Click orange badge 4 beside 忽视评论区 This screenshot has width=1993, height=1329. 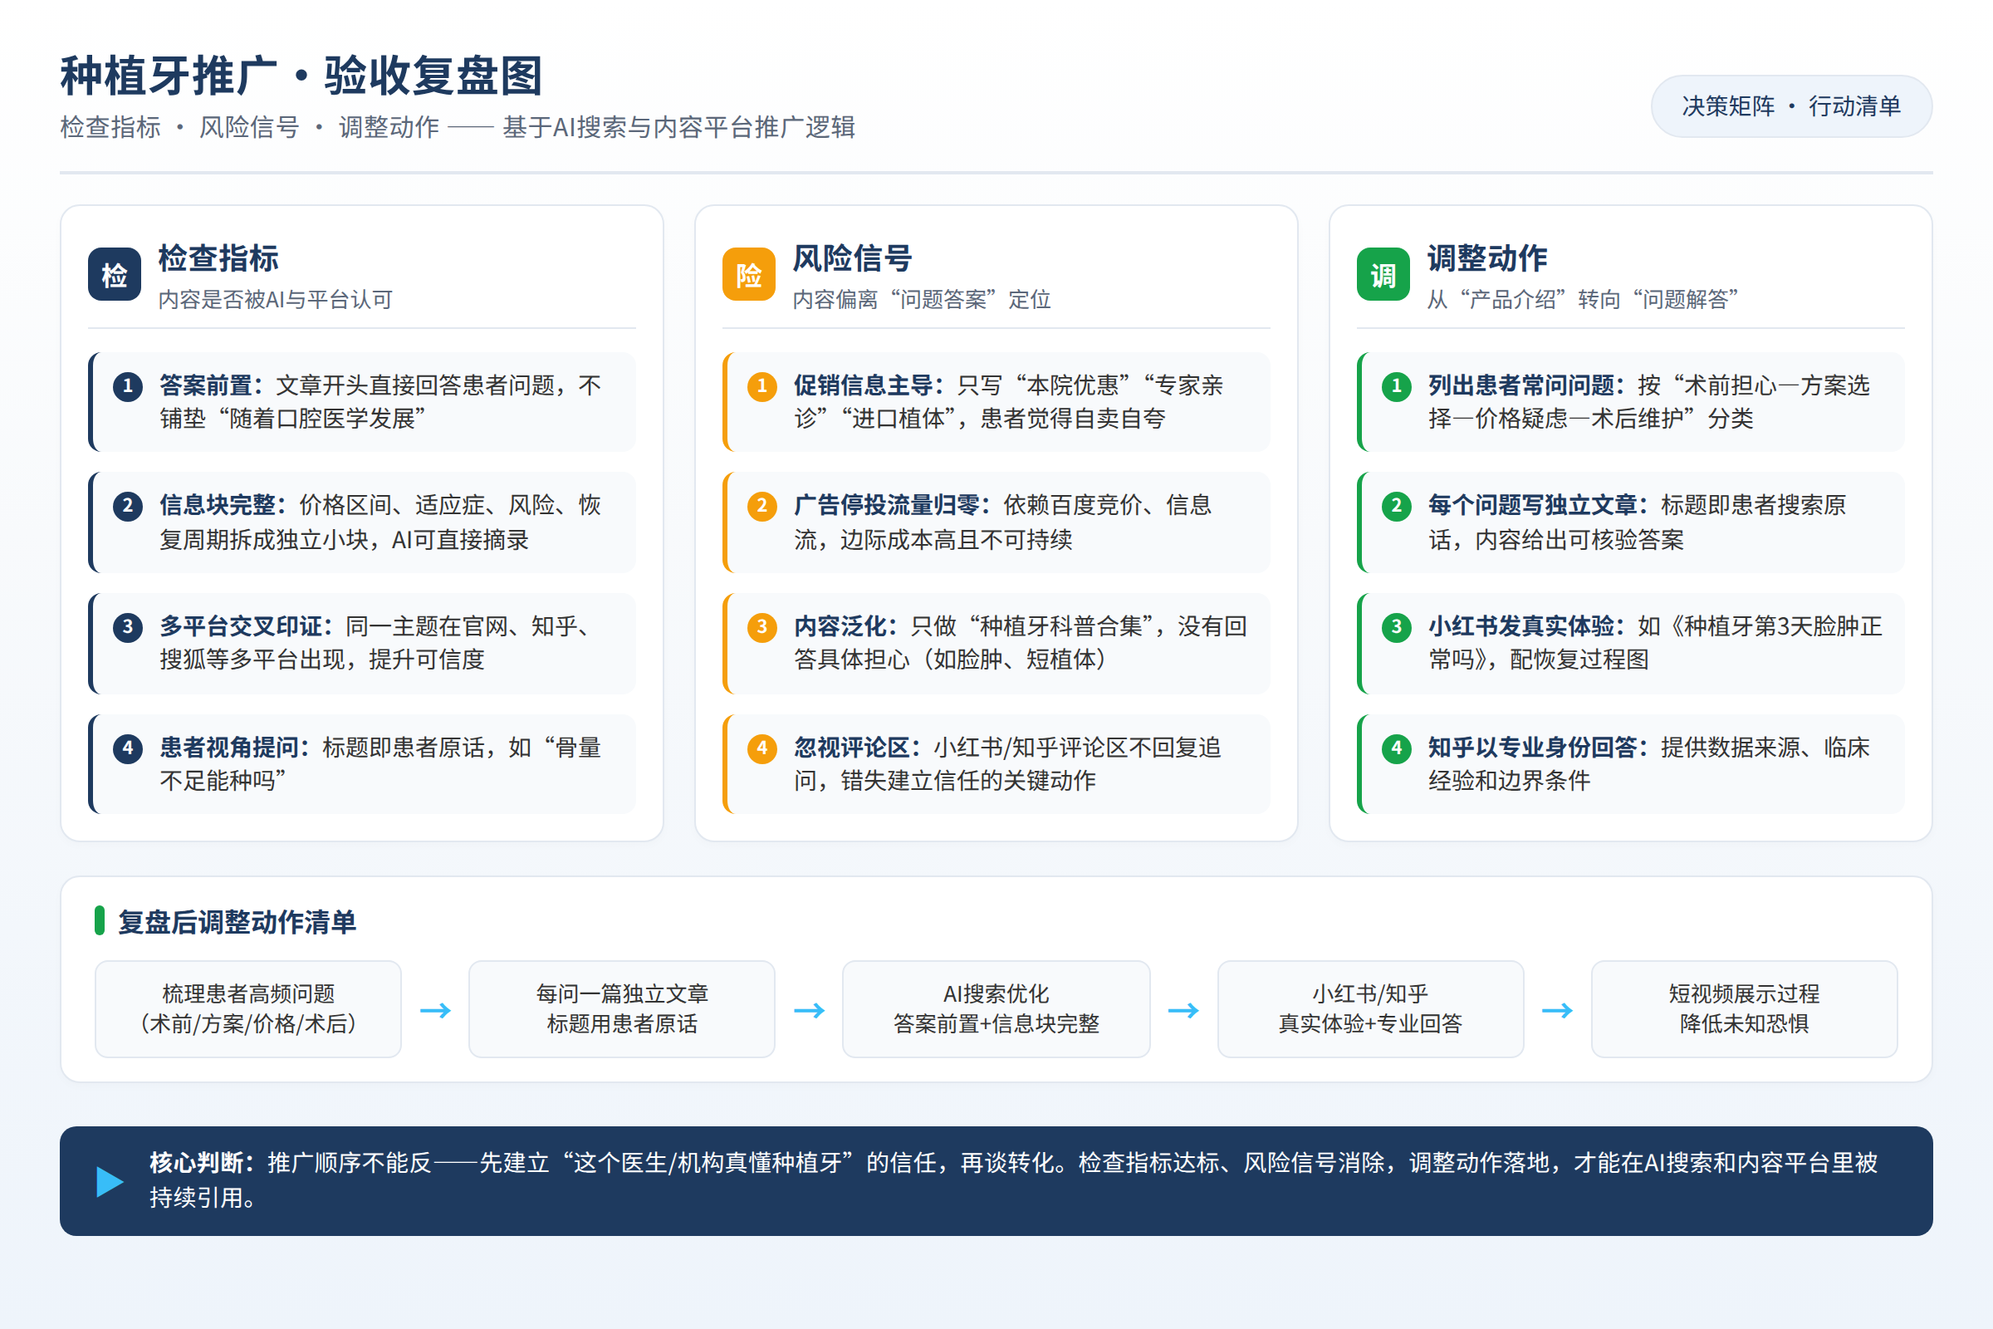pyautogui.click(x=761, y=748)
